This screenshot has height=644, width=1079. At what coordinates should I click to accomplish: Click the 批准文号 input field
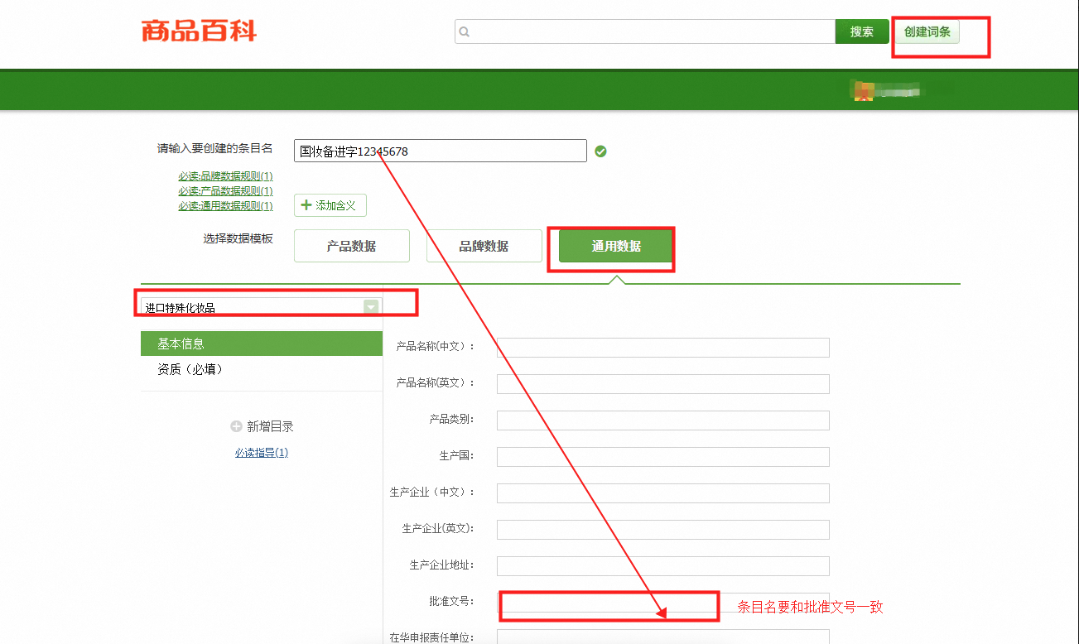click(x=663, y=602)
